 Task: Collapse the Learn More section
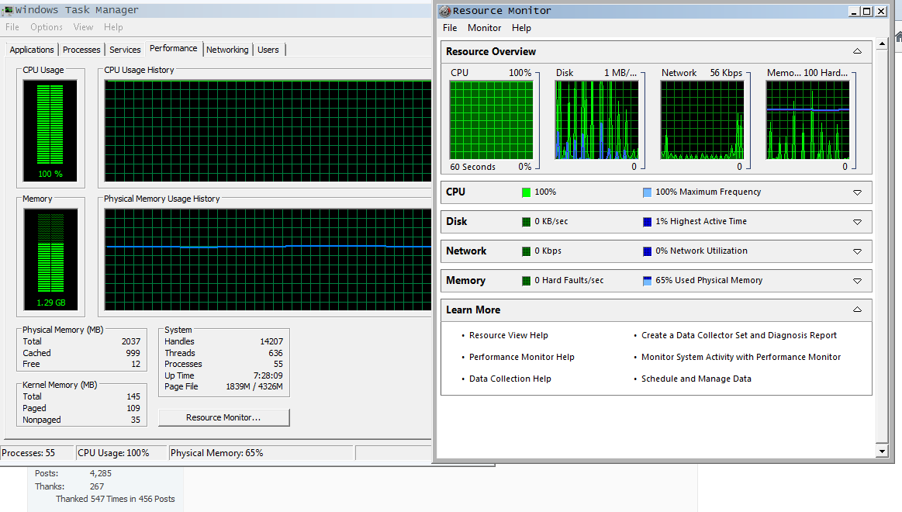[857, 310]
